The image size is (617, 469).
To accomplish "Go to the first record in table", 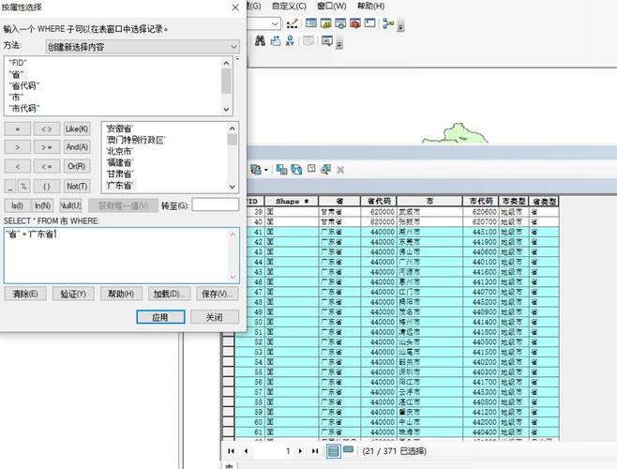I will click(231, 451).
